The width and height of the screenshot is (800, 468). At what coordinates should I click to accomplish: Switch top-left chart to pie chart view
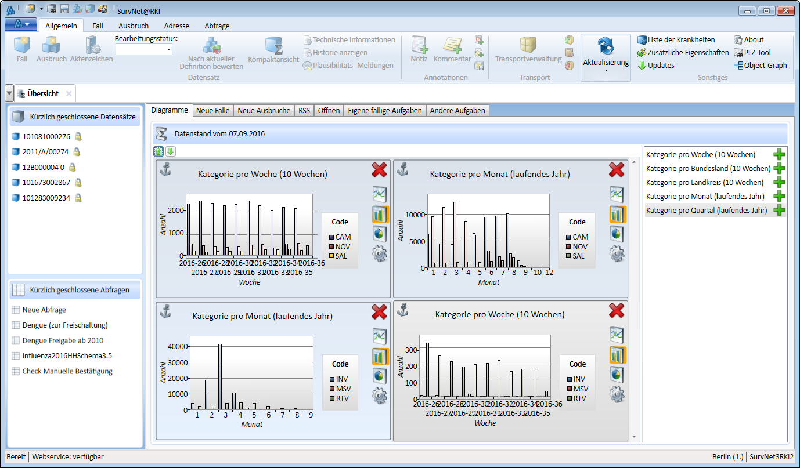pos(380,234)
